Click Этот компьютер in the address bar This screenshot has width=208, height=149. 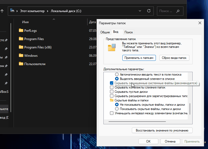tap(32, 11)
